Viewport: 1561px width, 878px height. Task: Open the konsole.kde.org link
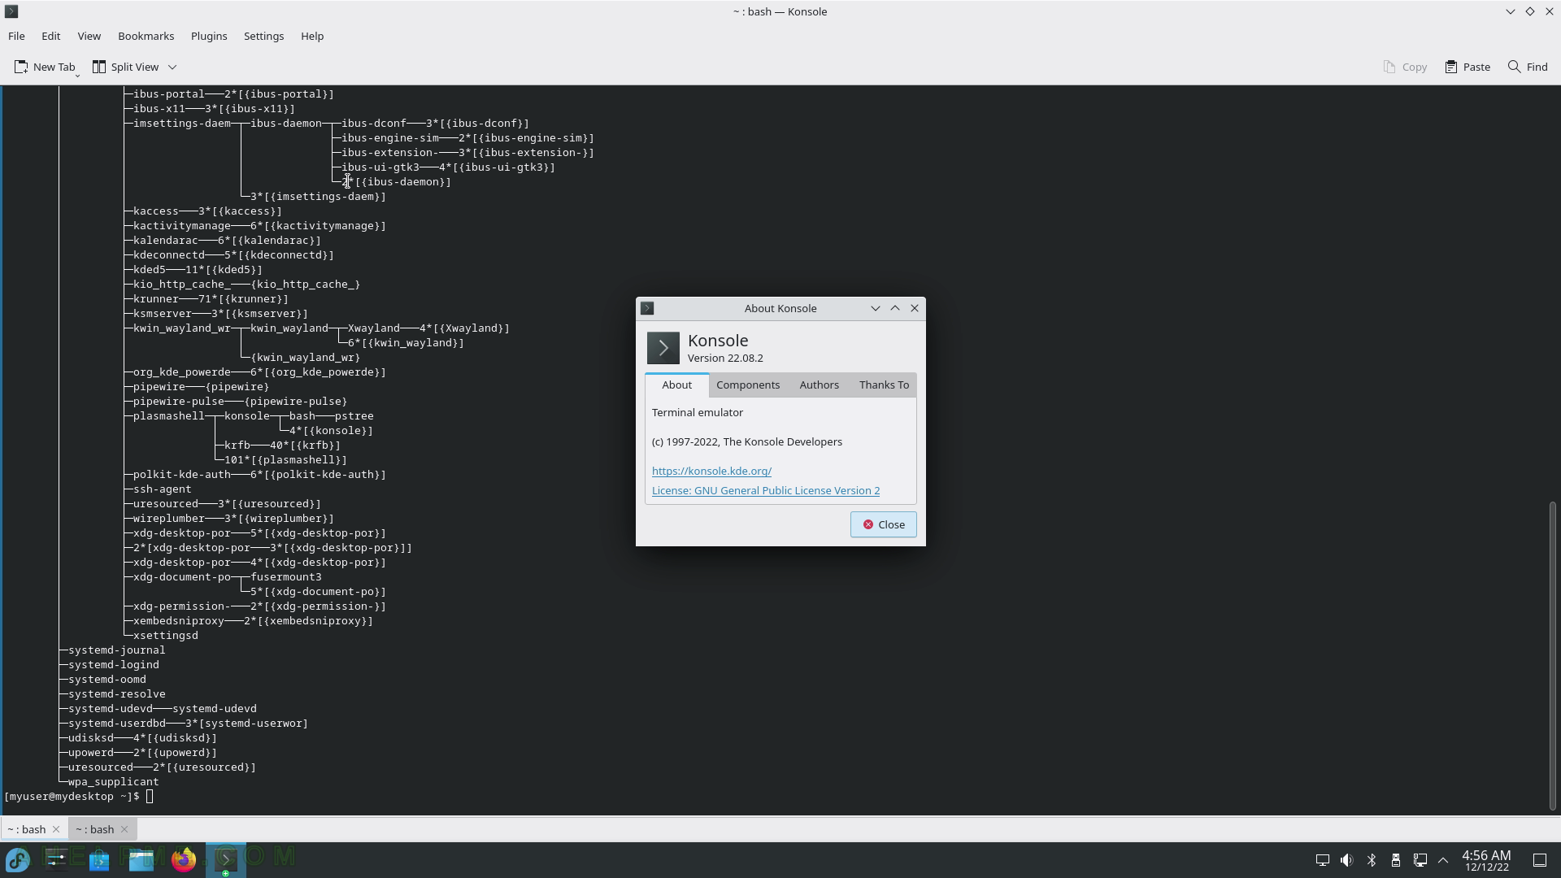711,471
